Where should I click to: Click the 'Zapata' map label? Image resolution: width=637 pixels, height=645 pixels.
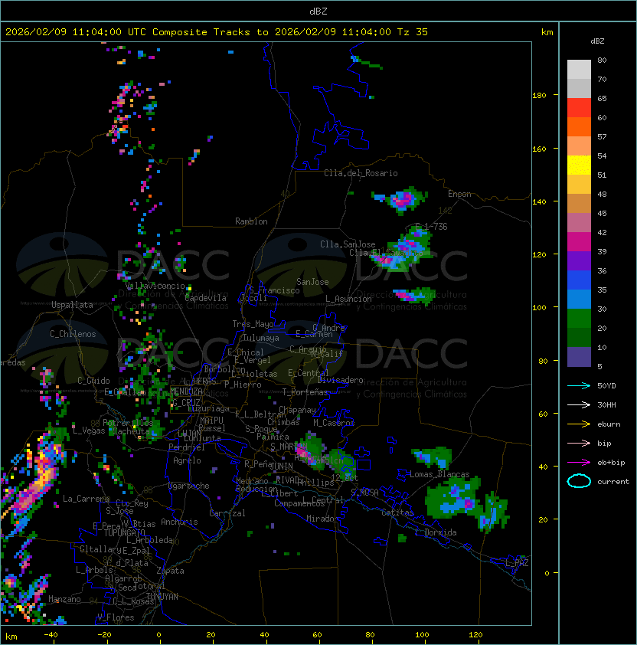(170, 571)
